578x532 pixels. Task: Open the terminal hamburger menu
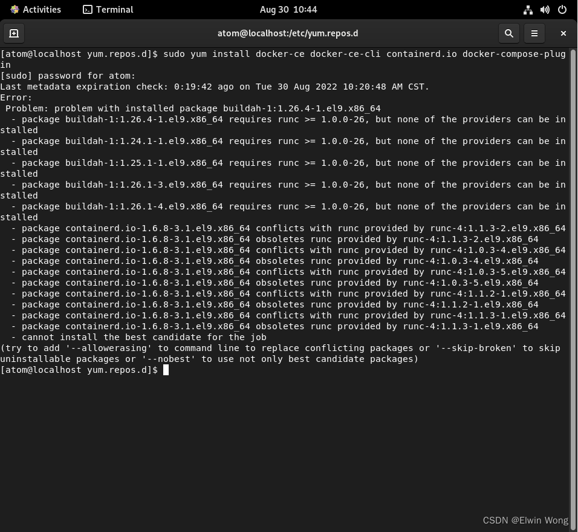point(534,33)
